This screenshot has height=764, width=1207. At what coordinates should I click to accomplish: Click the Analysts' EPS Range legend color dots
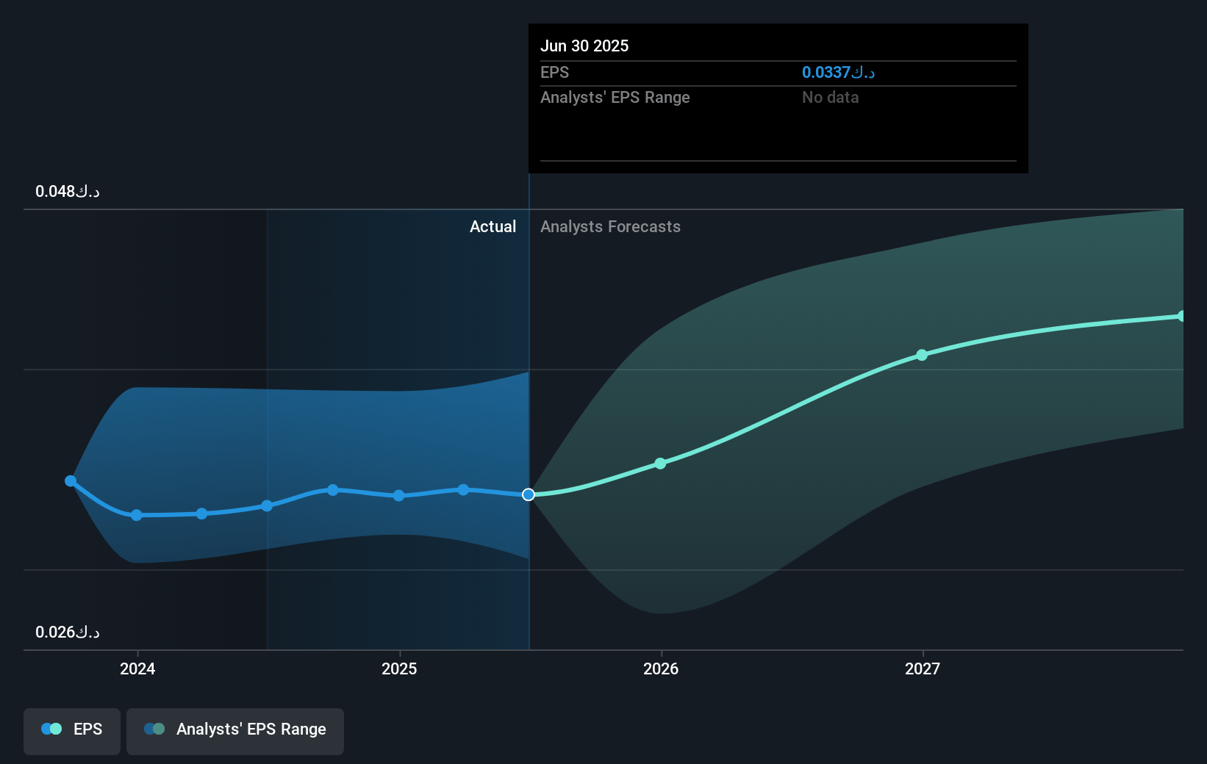click(154, 729)
